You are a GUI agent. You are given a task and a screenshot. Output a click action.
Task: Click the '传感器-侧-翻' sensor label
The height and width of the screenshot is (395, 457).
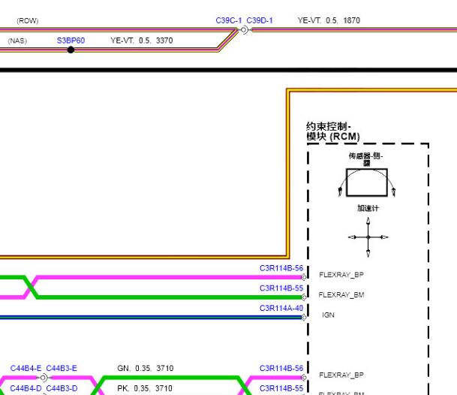click(365, 159)
